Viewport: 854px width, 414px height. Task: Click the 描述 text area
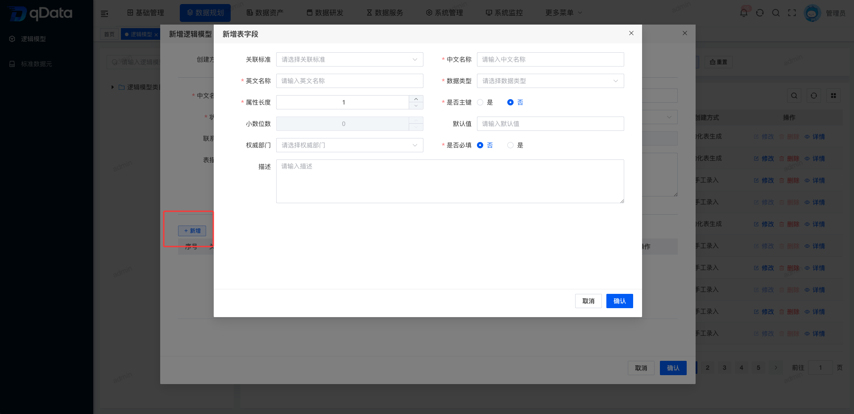tap(450, 181)
